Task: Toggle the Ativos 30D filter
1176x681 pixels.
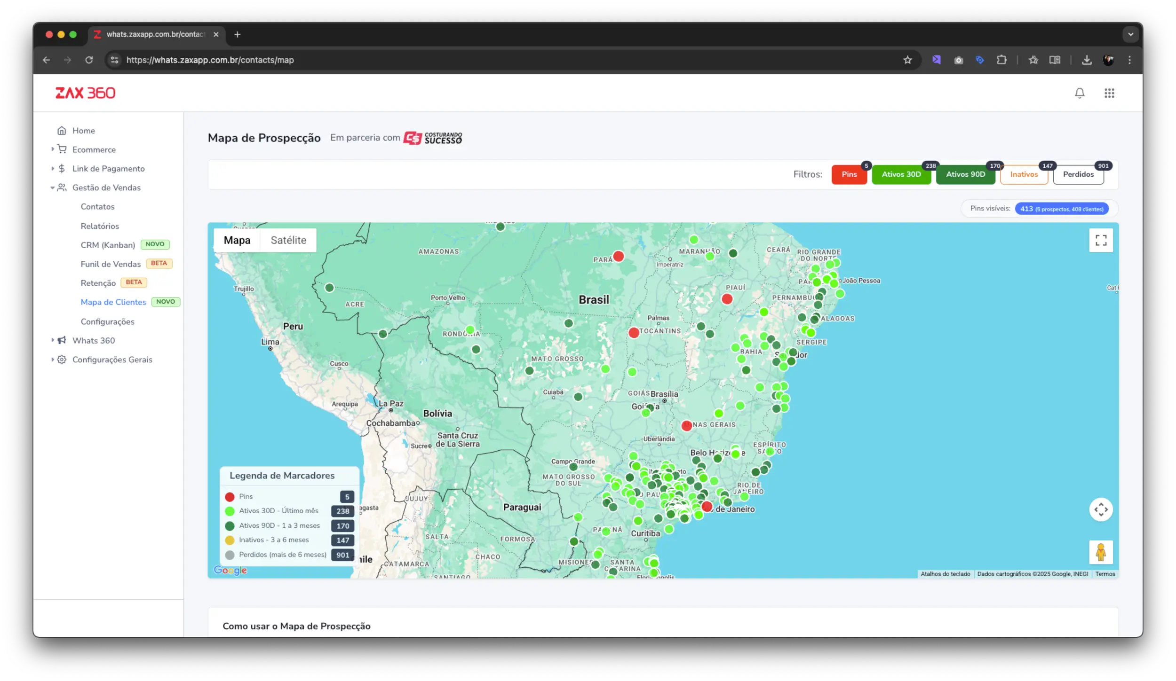Action: 901,174
